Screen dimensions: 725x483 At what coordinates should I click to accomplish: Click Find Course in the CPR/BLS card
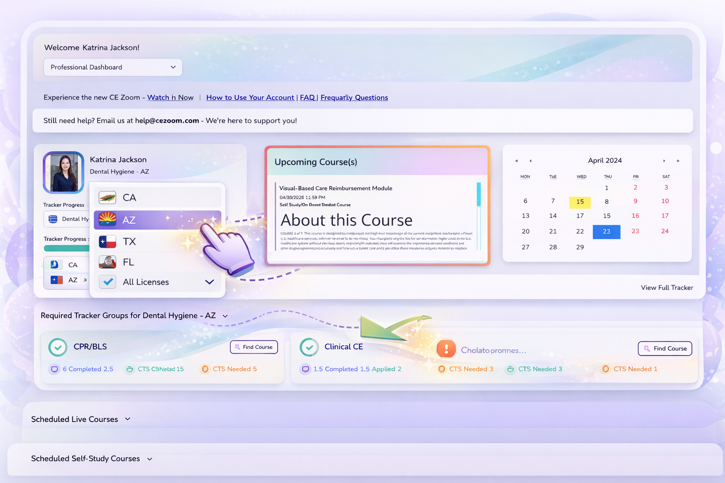tap(254, 347)
